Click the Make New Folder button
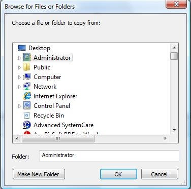The image size is (191, 189). (x=39, y=174)
